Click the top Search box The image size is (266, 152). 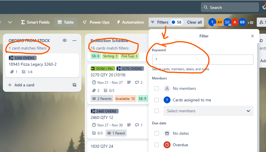pyautogui.click(x=230, y=7)
